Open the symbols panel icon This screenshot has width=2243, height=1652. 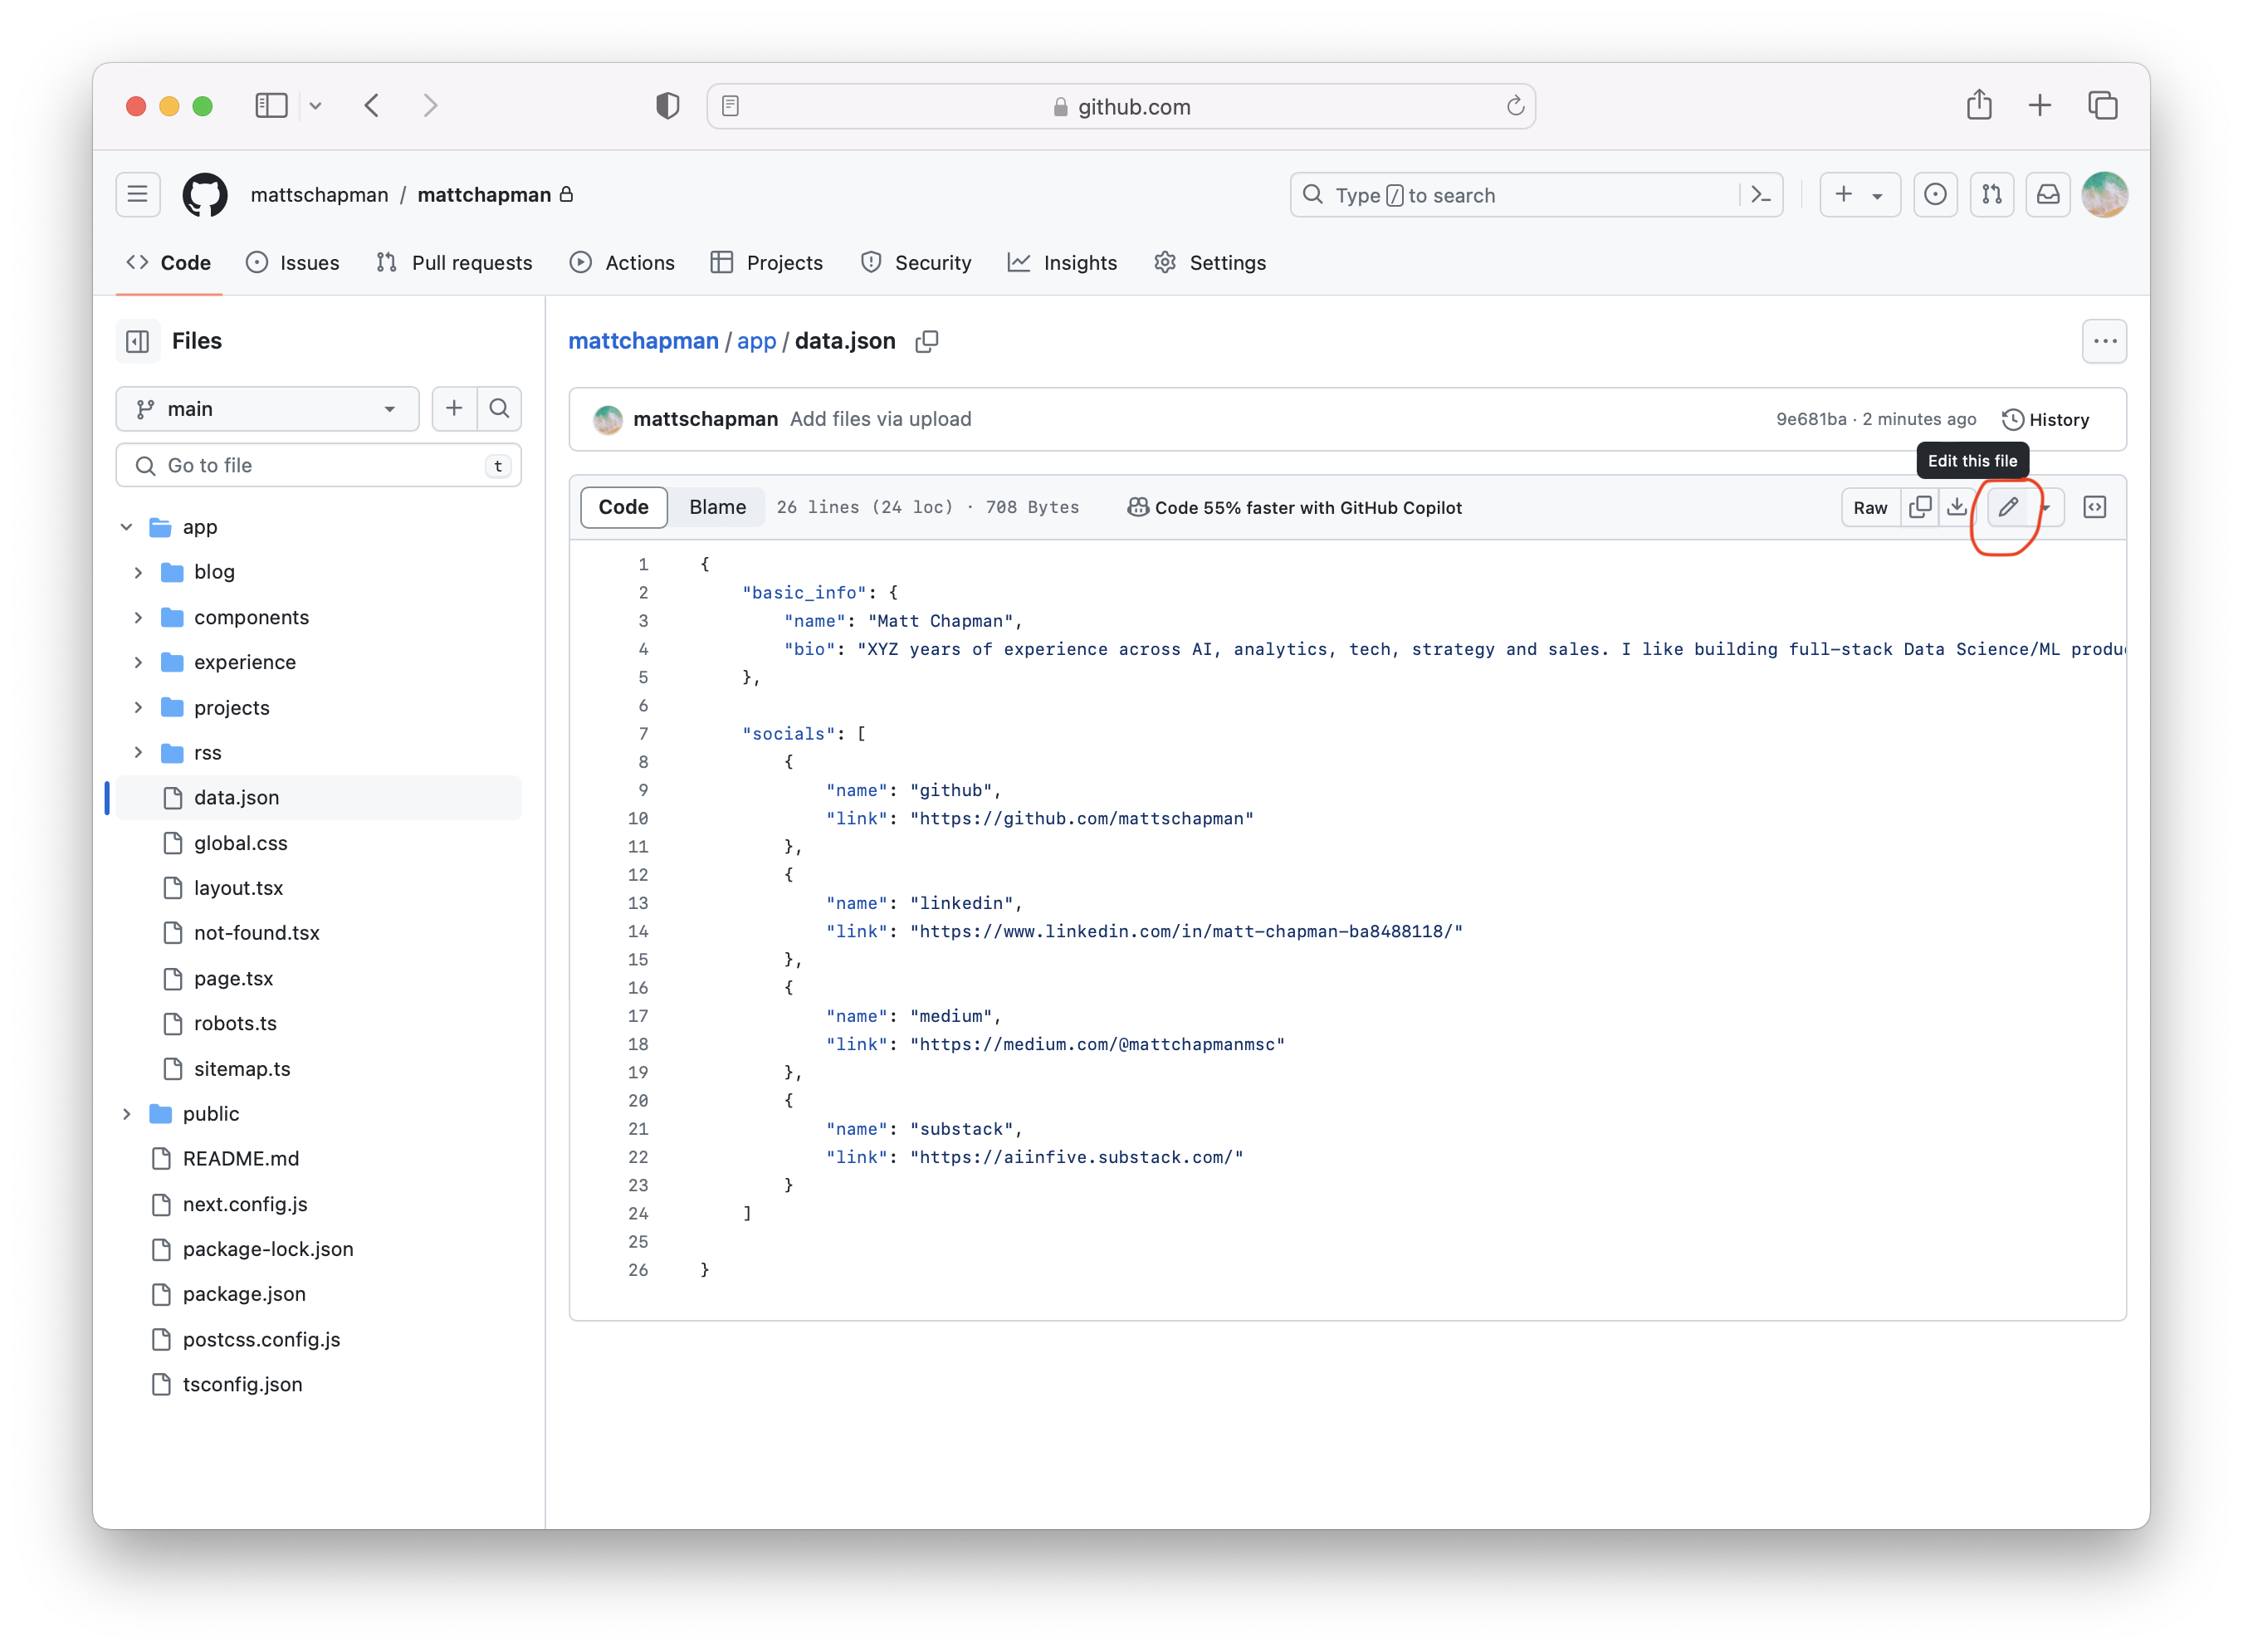pyautogui.click(x=2094, y=507)
